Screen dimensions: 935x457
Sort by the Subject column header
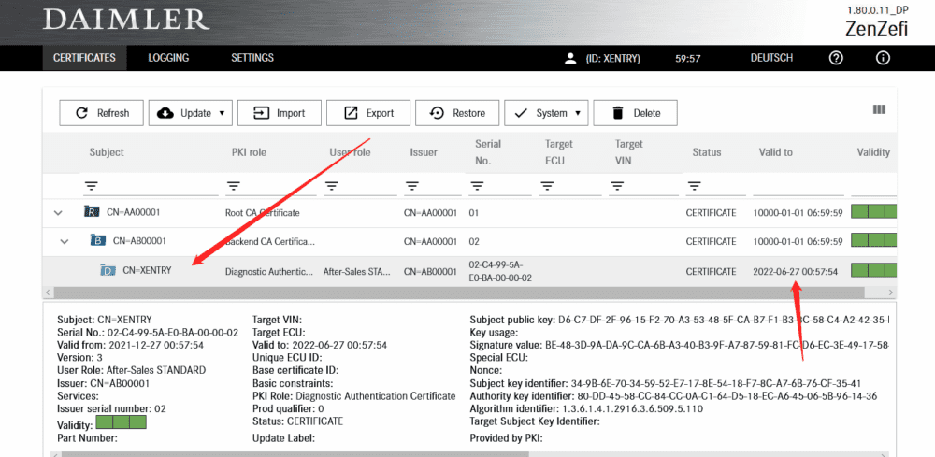(107, 152)
